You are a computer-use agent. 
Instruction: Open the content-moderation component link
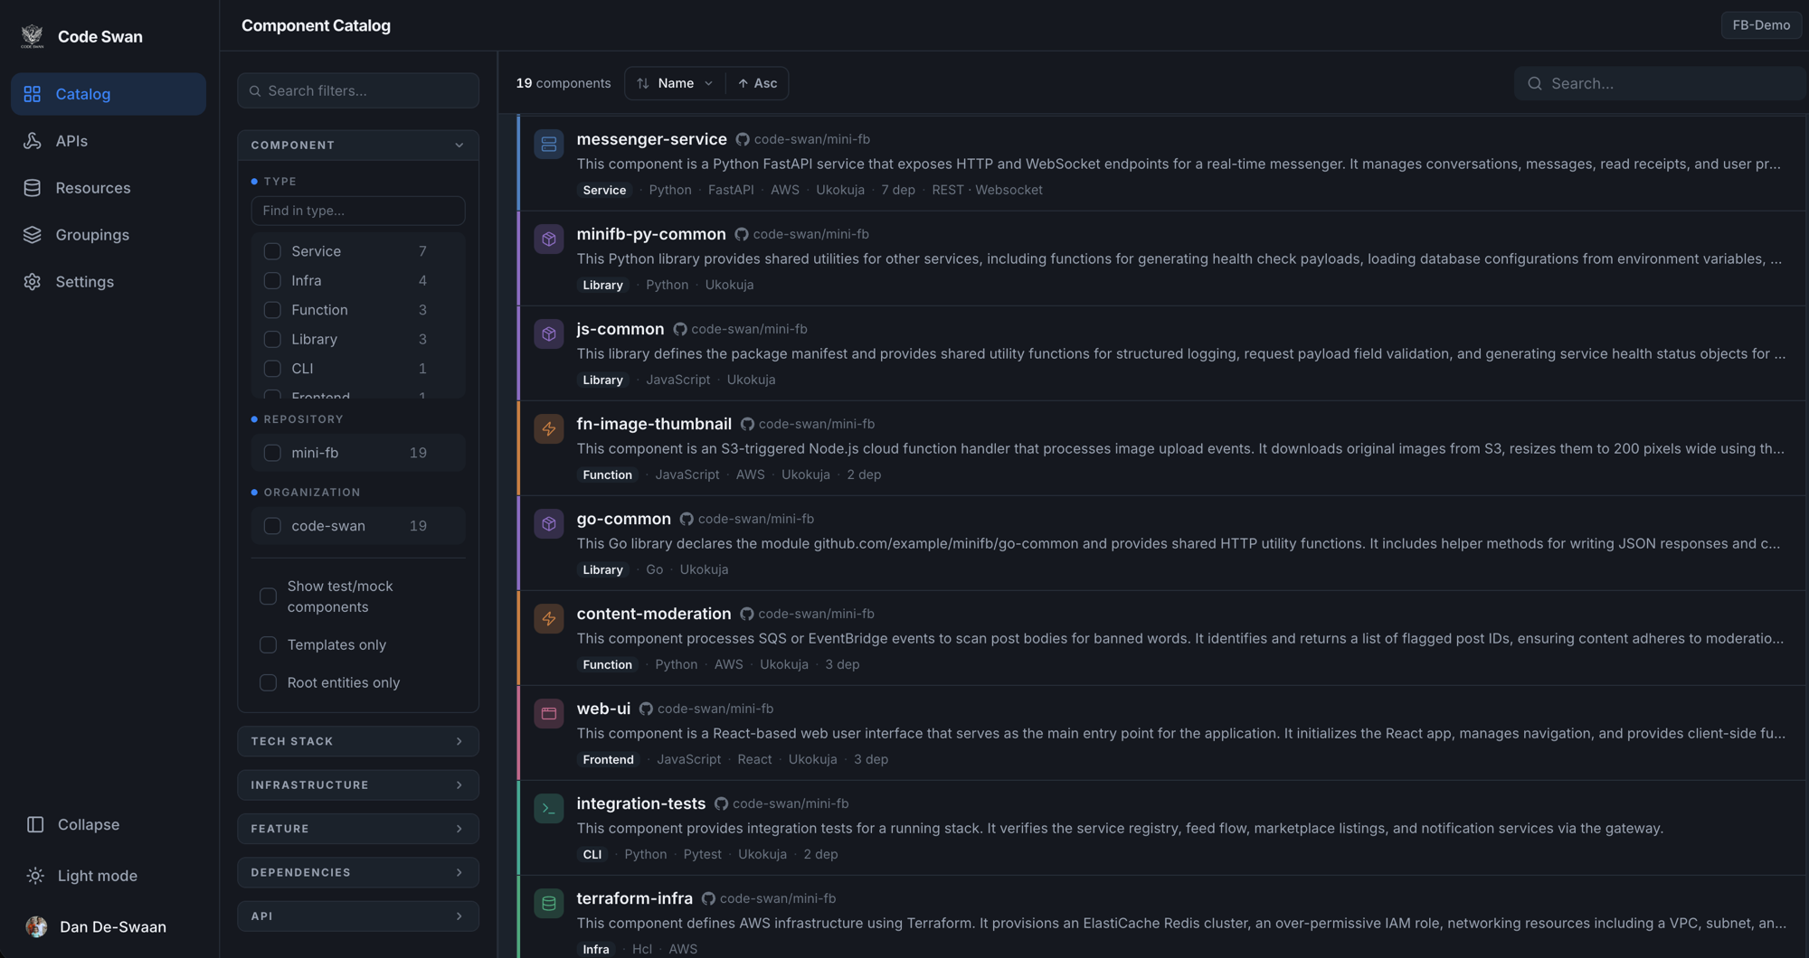point(653,614)
